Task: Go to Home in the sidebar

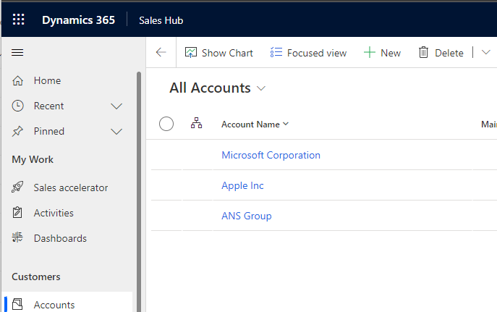Action: pos(47,80)
